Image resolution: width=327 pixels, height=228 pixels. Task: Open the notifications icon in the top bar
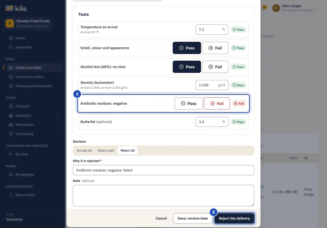click(264, 8)
